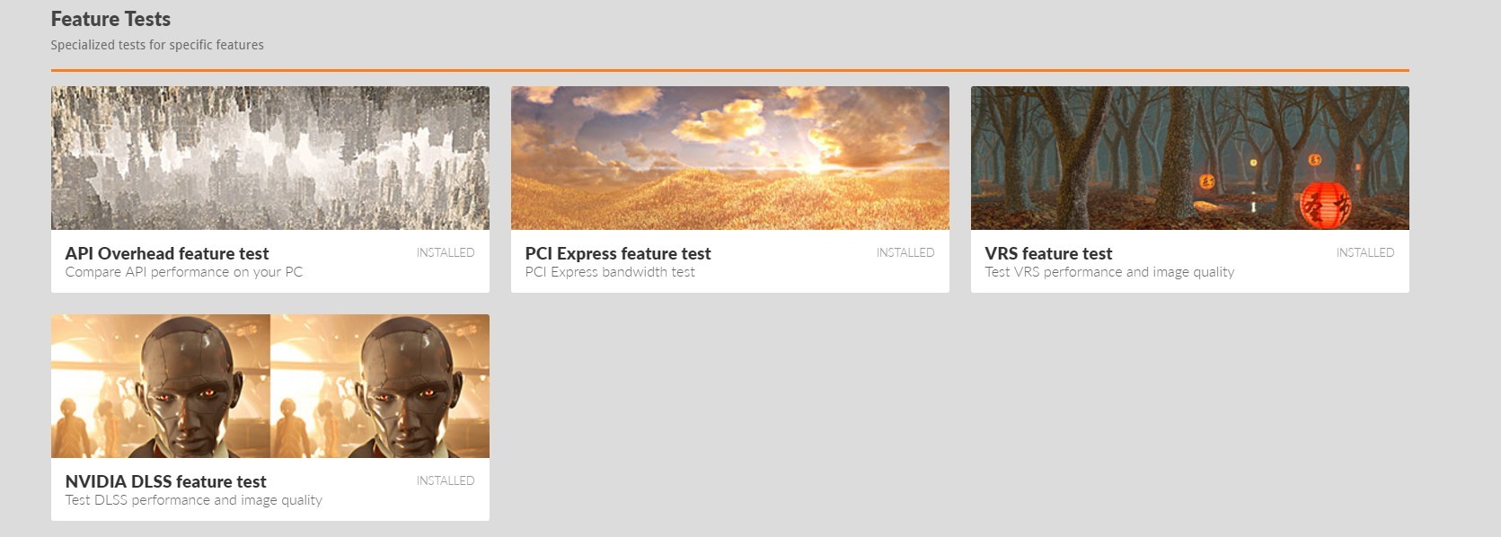Click the PCI Express feature test title
The width and height of the screenshot is (1501, 537).
(x=618, y=253)
